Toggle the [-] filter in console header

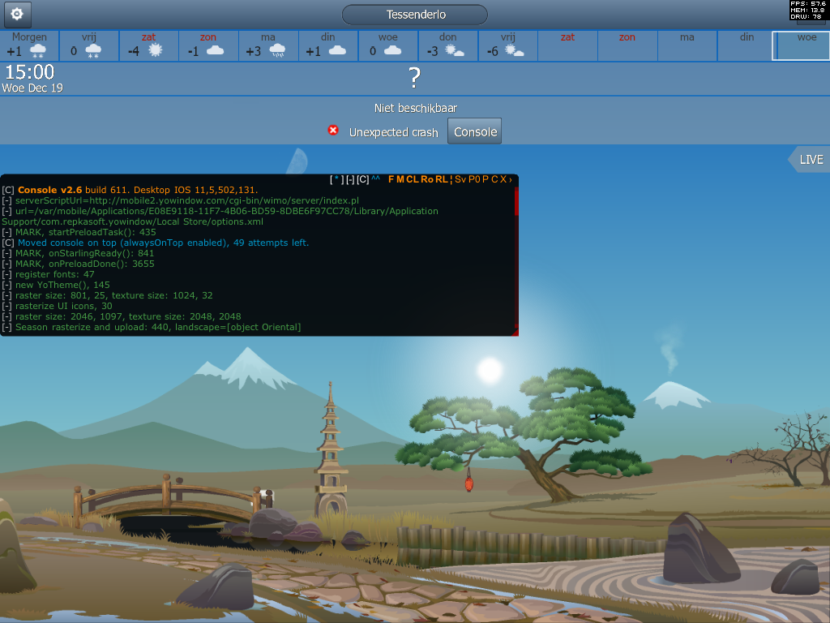pyautogui.click(x=350, y=179)
